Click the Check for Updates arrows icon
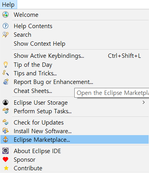The height and width of the screenshot is (173, 149). 5,122
